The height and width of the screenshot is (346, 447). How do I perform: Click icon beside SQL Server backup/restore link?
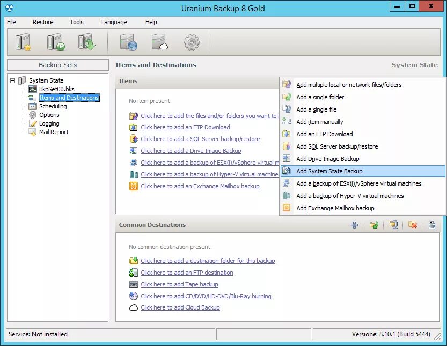[134, 139]
